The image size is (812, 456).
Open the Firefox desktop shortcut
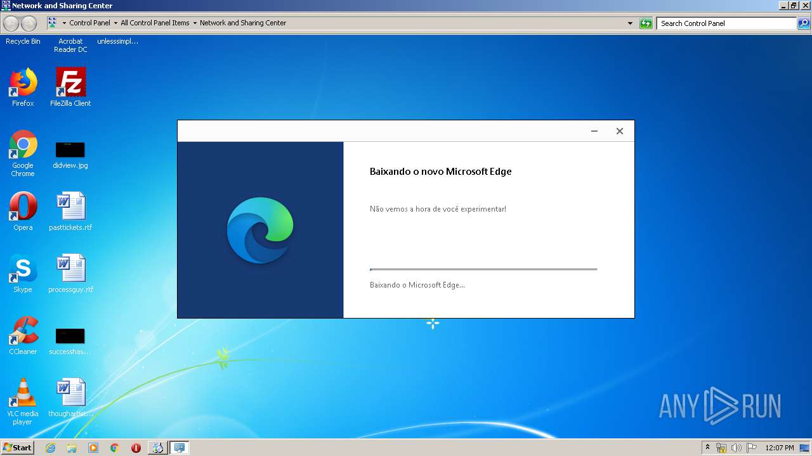pyautogui.click(x=23, y=87)
